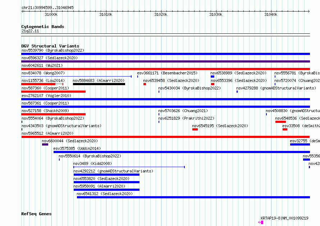Click the nsv6538989 (Sedlazeck2020) blue marker
320x226 pixels.
(212, 77)
